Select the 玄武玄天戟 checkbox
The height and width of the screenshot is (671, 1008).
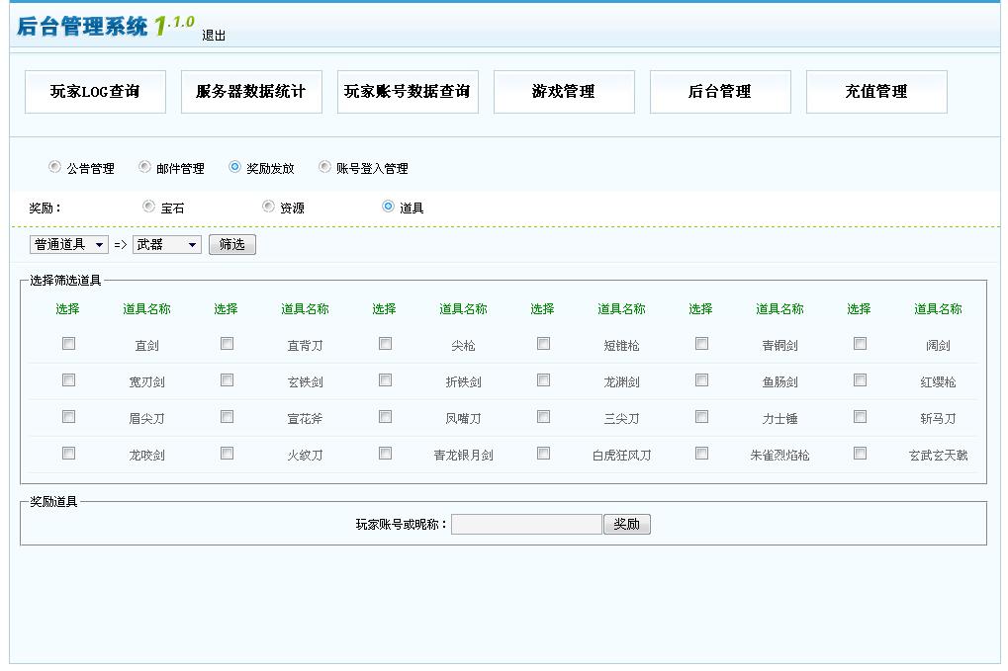pos(860,455)
